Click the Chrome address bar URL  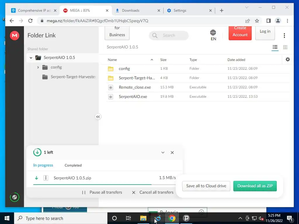click(x=97, y=21)
